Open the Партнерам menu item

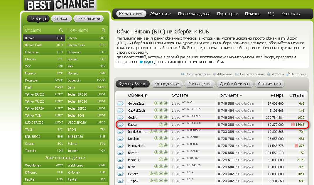(x=228, y=14)
